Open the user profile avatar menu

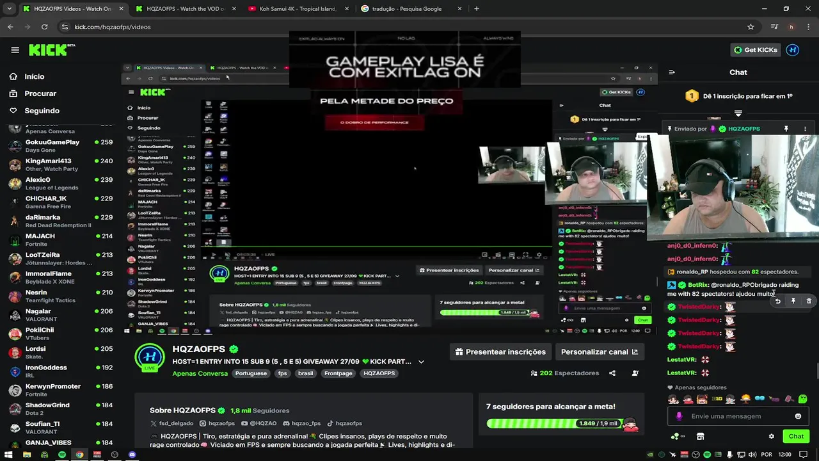click(792, 50)
